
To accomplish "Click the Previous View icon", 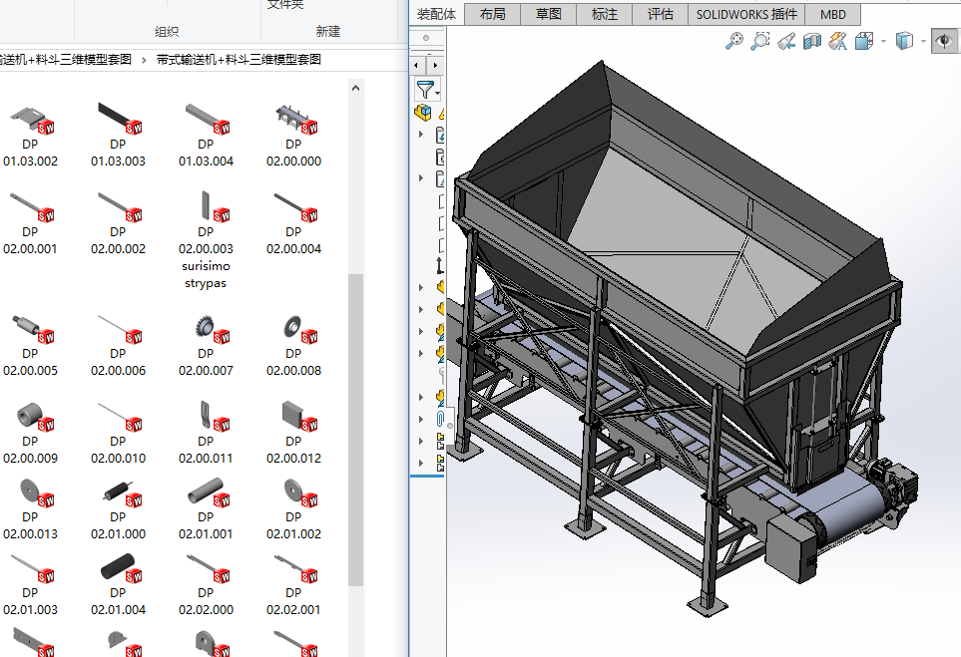I will [x=786, y=41].
